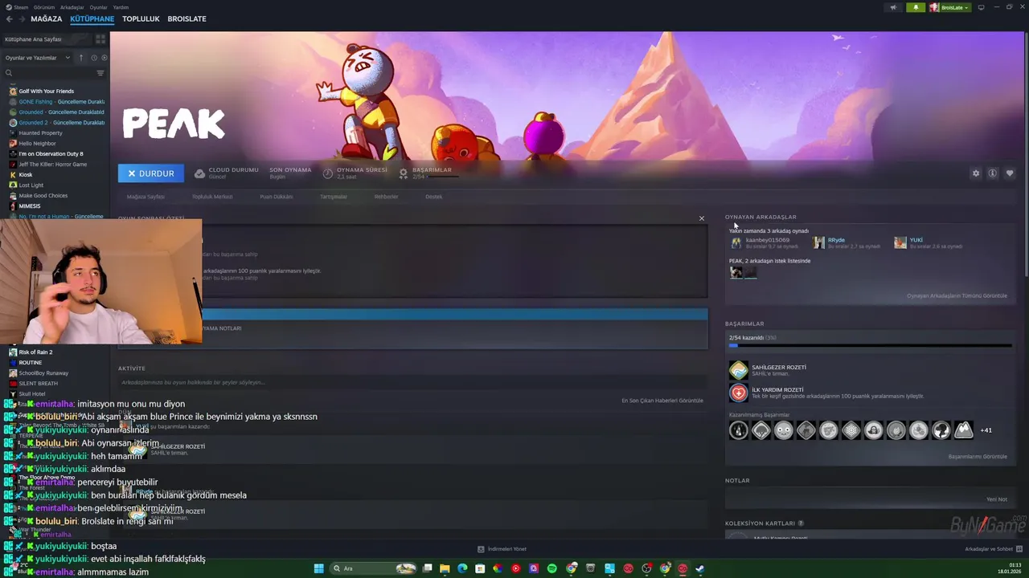1029x578 pixels.
Task: Create a new note with Yeni Not
Action: pyautogui.click(x=997, y=499)
